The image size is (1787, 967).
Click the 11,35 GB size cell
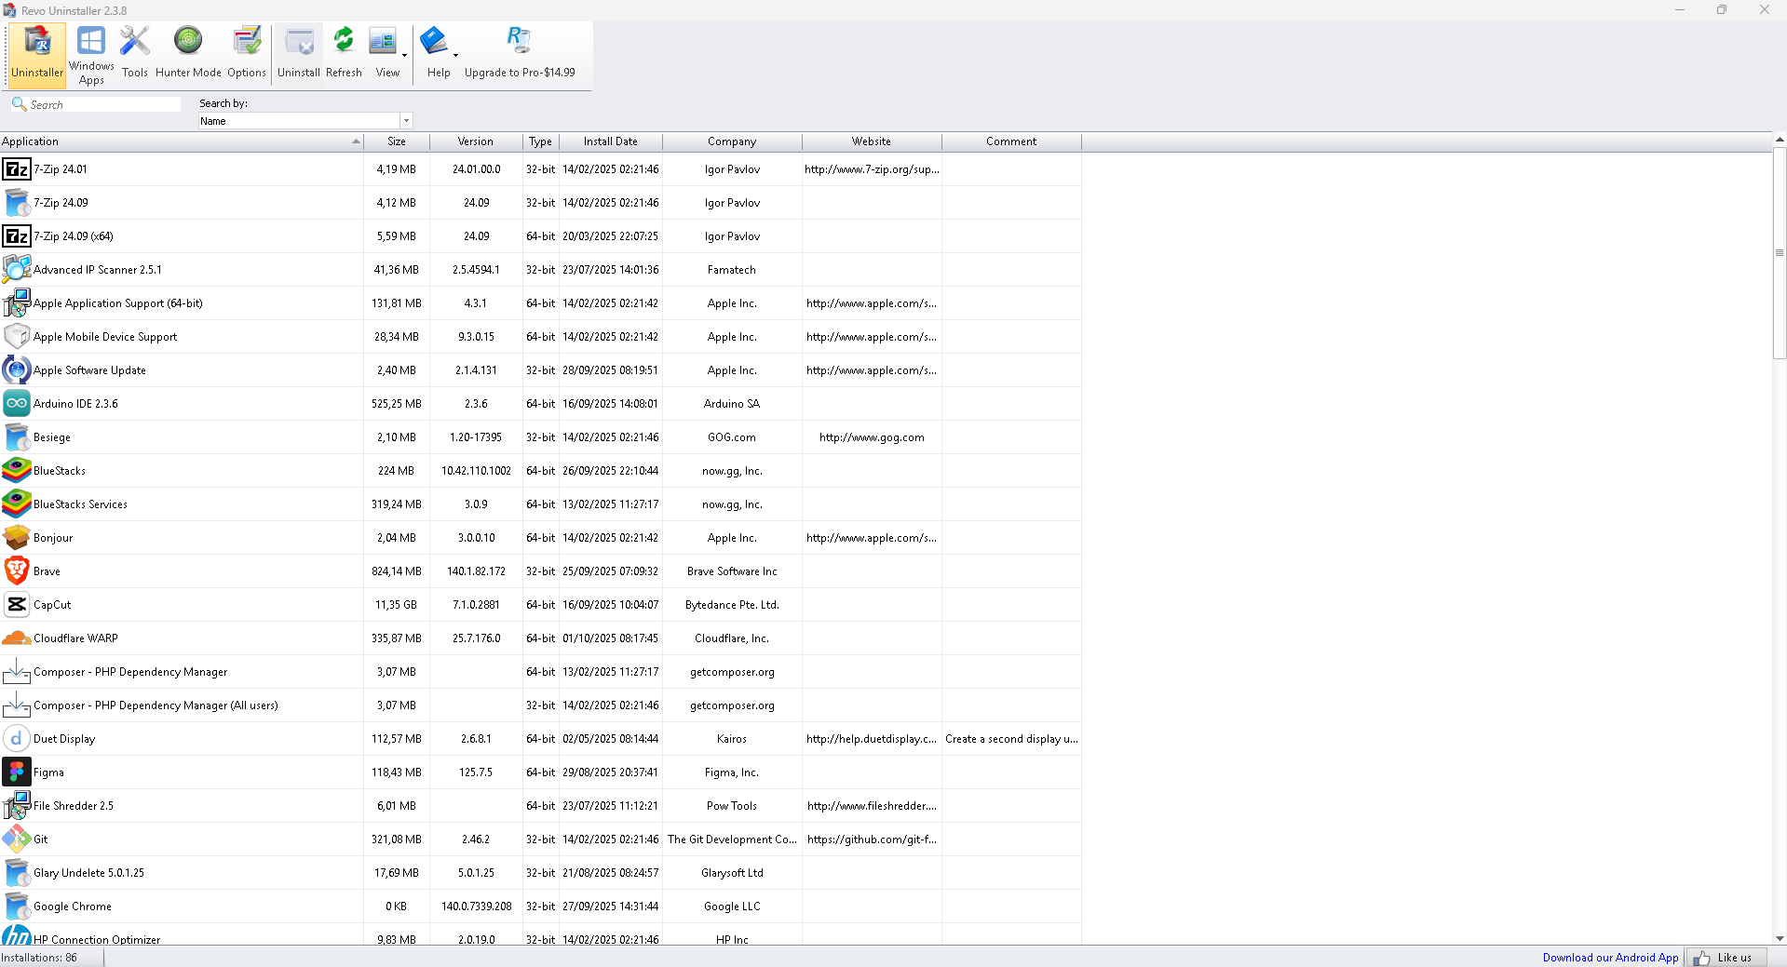pos(397,605)
